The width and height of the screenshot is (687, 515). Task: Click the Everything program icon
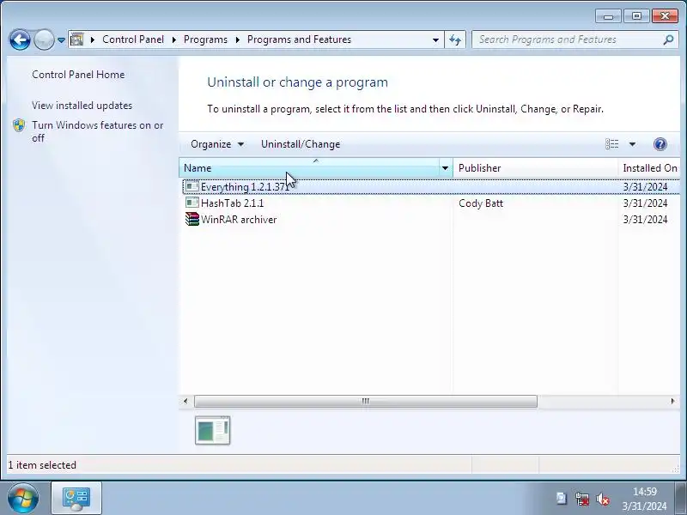tap(192, 187)
